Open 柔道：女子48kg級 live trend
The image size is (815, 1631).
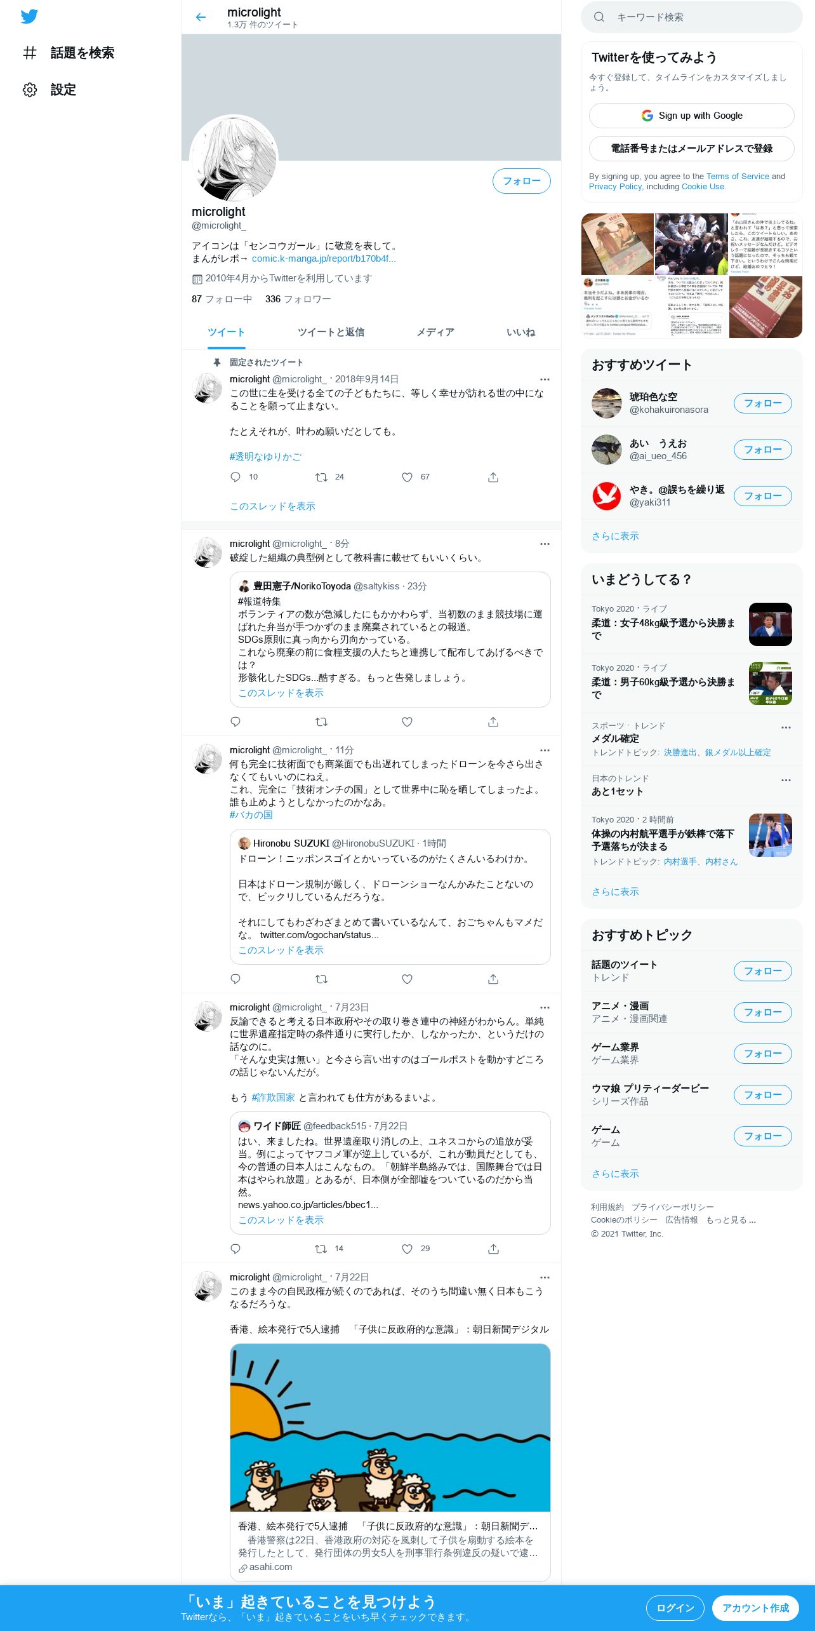pos(692,624)
